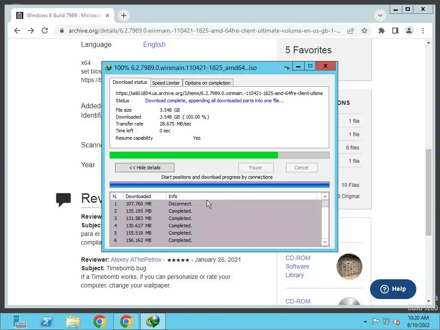
Task: Select connection row 155.519 MB
Action: (216, 233)
